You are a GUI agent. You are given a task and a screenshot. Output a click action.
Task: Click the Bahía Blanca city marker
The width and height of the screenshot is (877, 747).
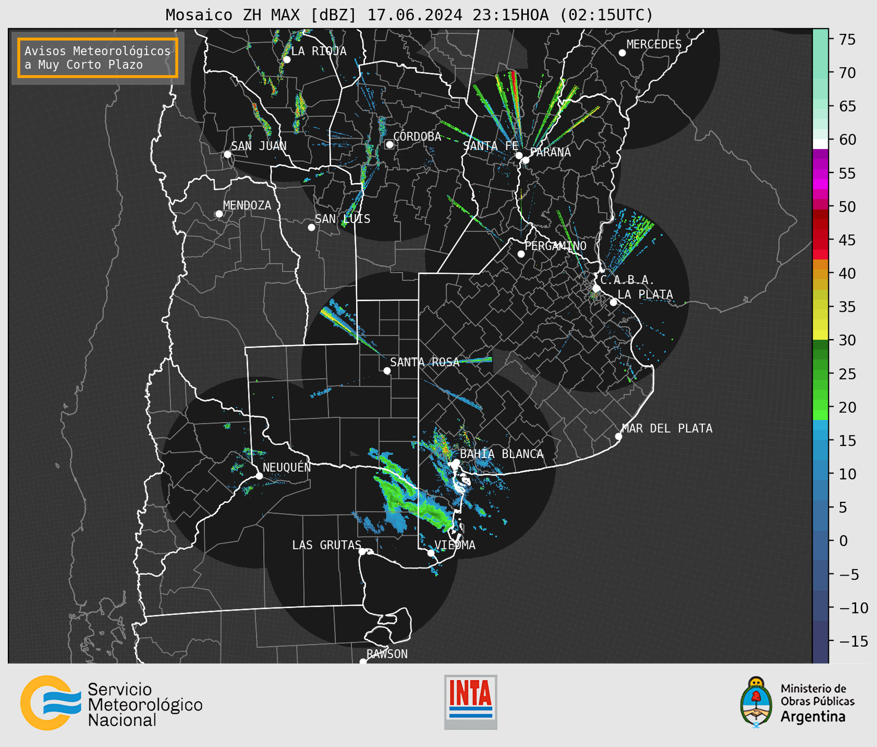click(x=456, y=462)
